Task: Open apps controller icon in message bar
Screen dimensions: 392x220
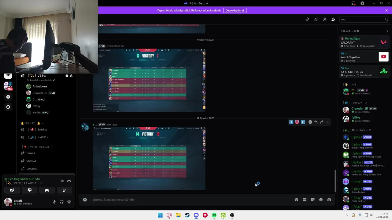Action: click(x=329, y=200)
